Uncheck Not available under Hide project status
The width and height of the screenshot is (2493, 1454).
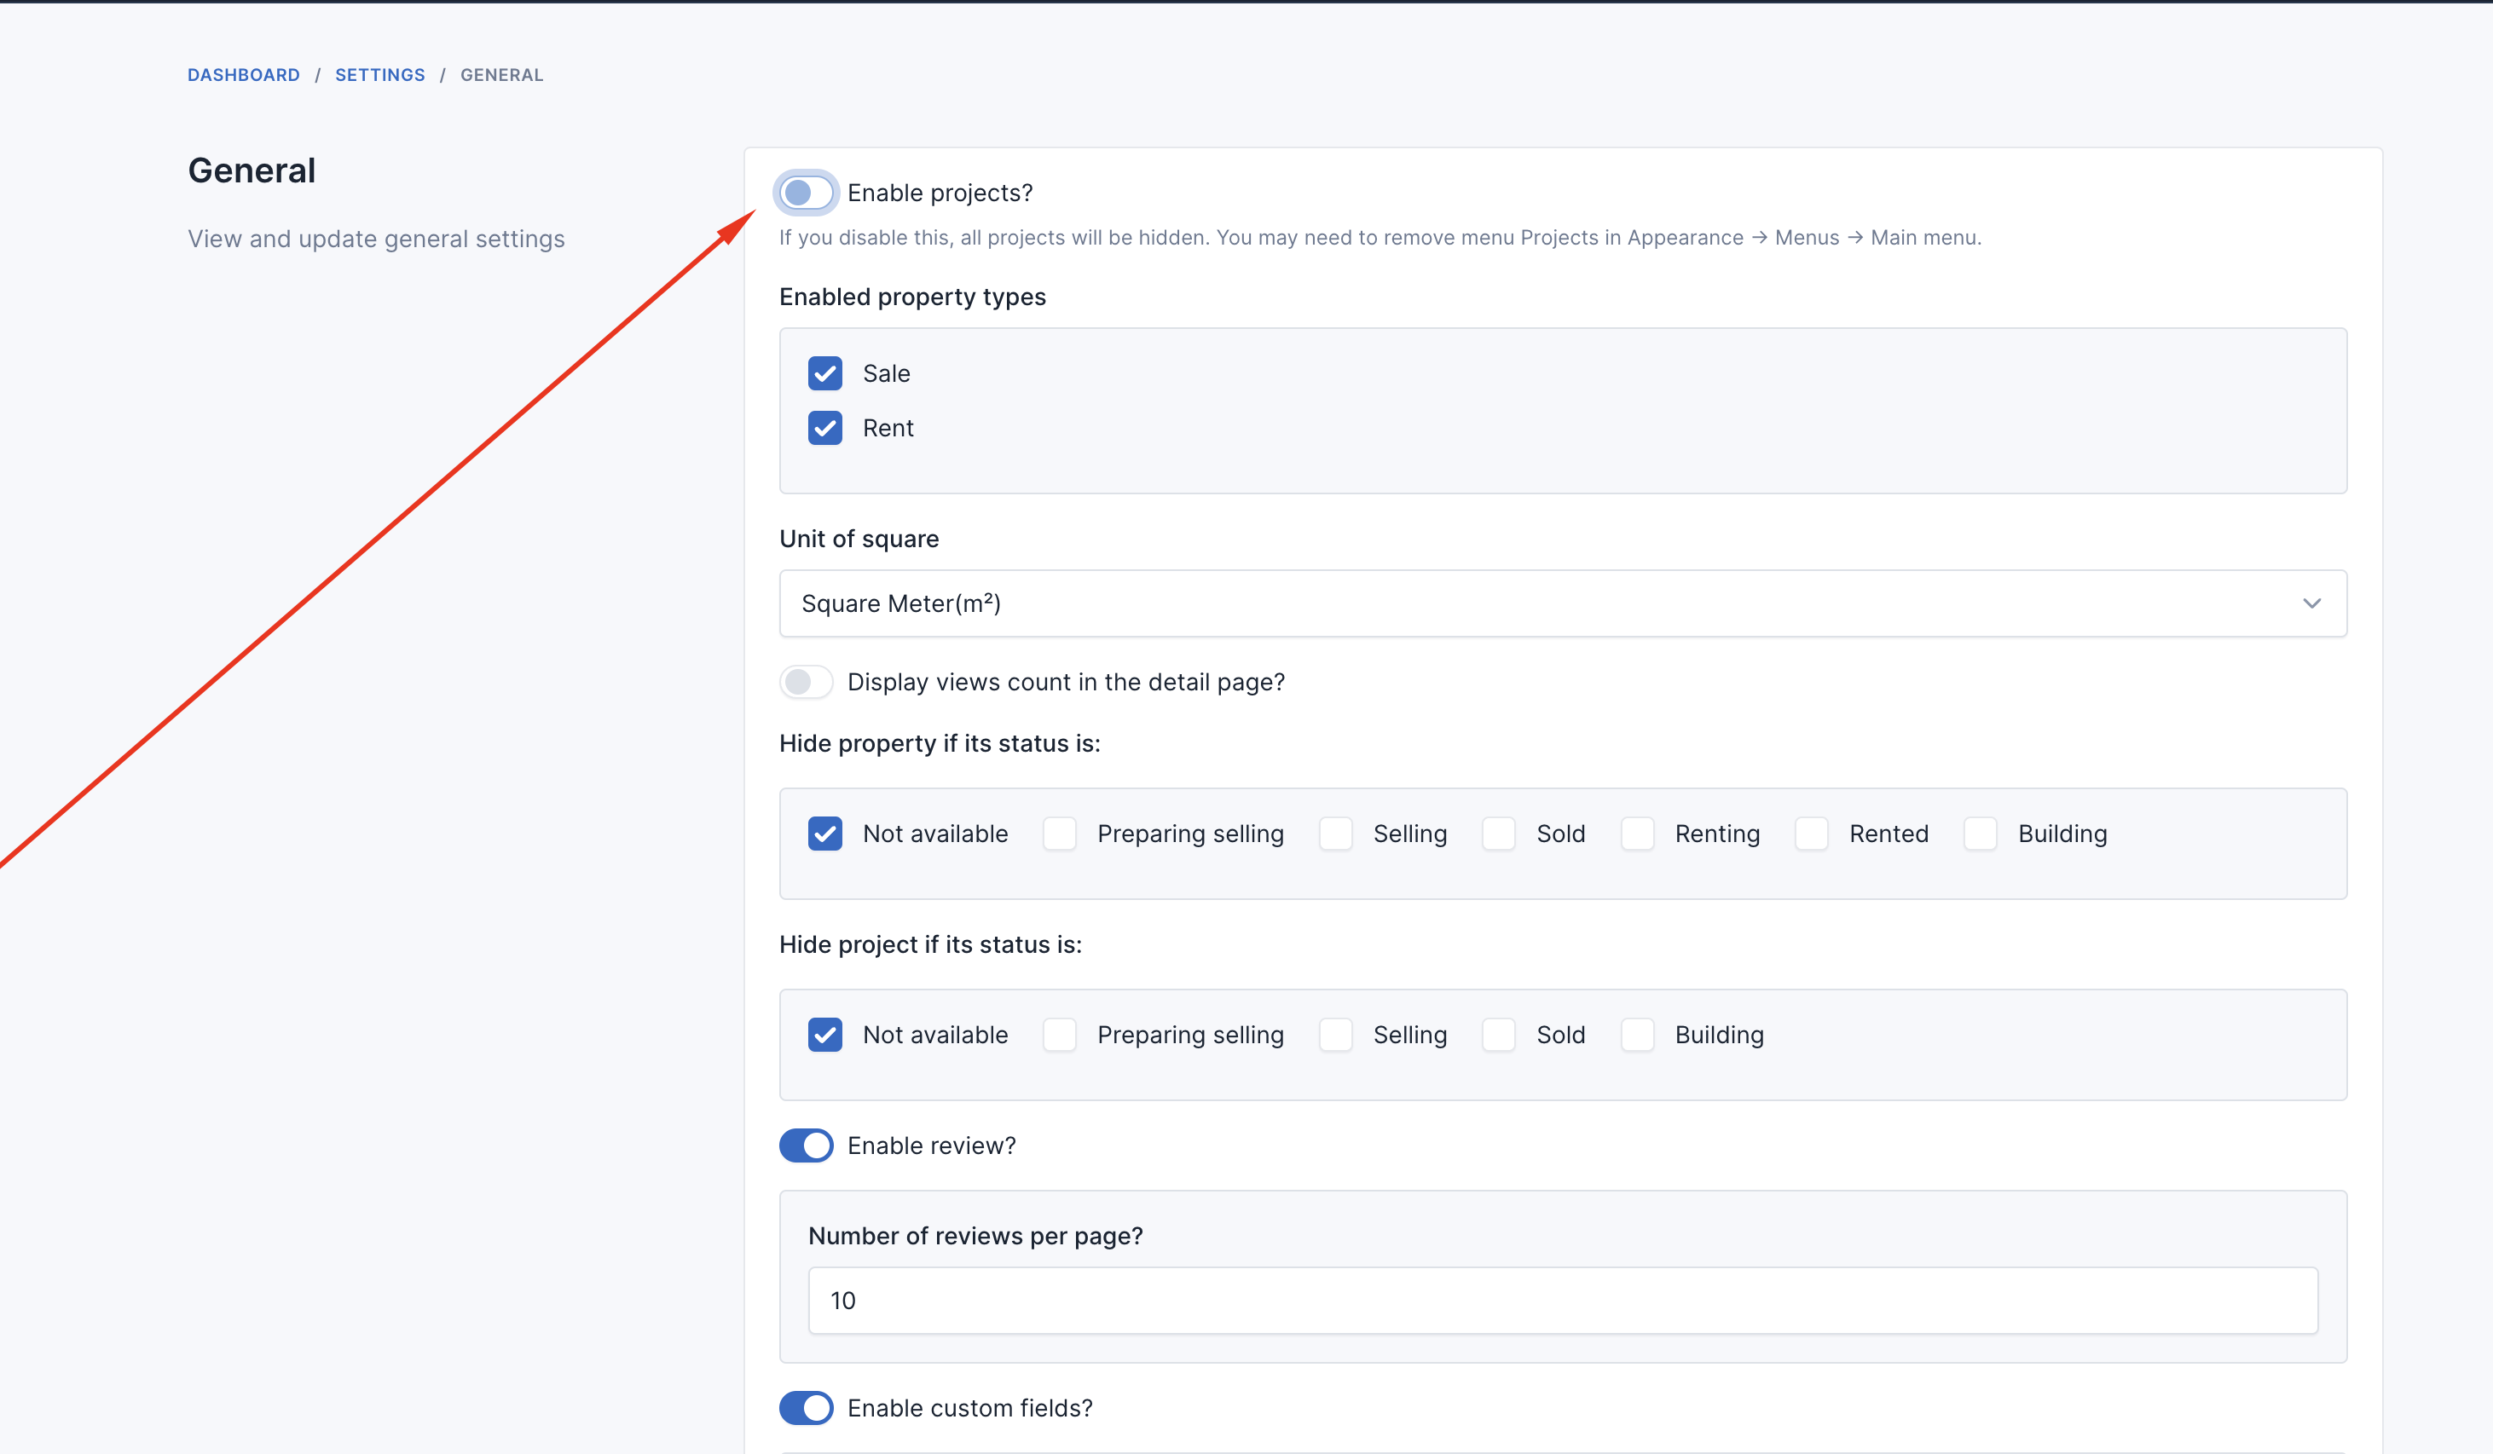click(x=824, y=1035)
